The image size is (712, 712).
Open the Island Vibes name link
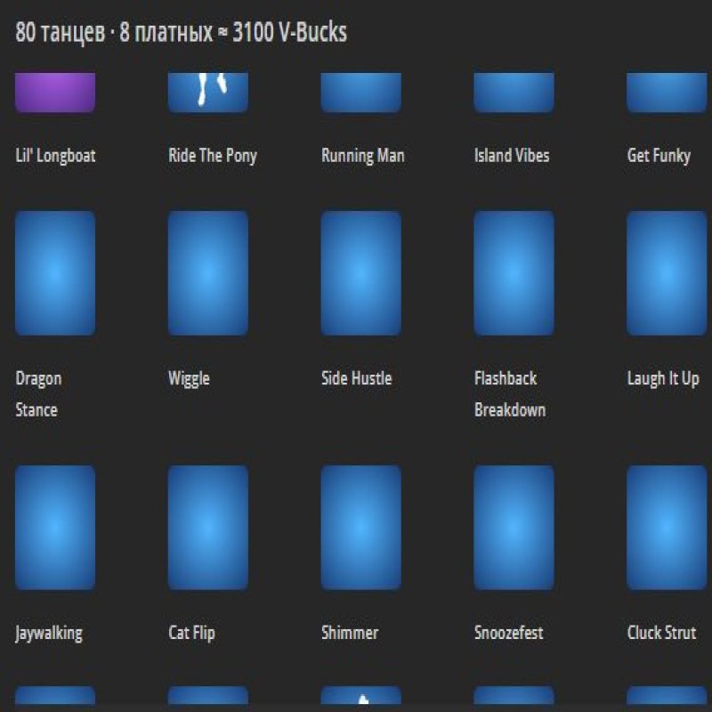click(x=512, y=156)
